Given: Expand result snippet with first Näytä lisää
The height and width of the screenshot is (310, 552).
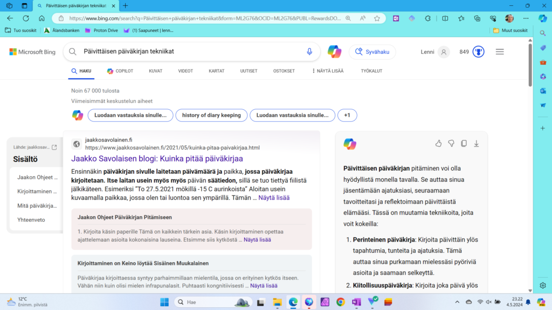Looking at the screenshot, I should coord(274,198).
